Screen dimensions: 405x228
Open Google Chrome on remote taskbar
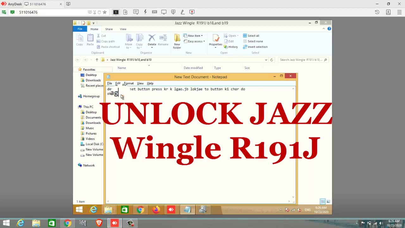pos(140,210)
